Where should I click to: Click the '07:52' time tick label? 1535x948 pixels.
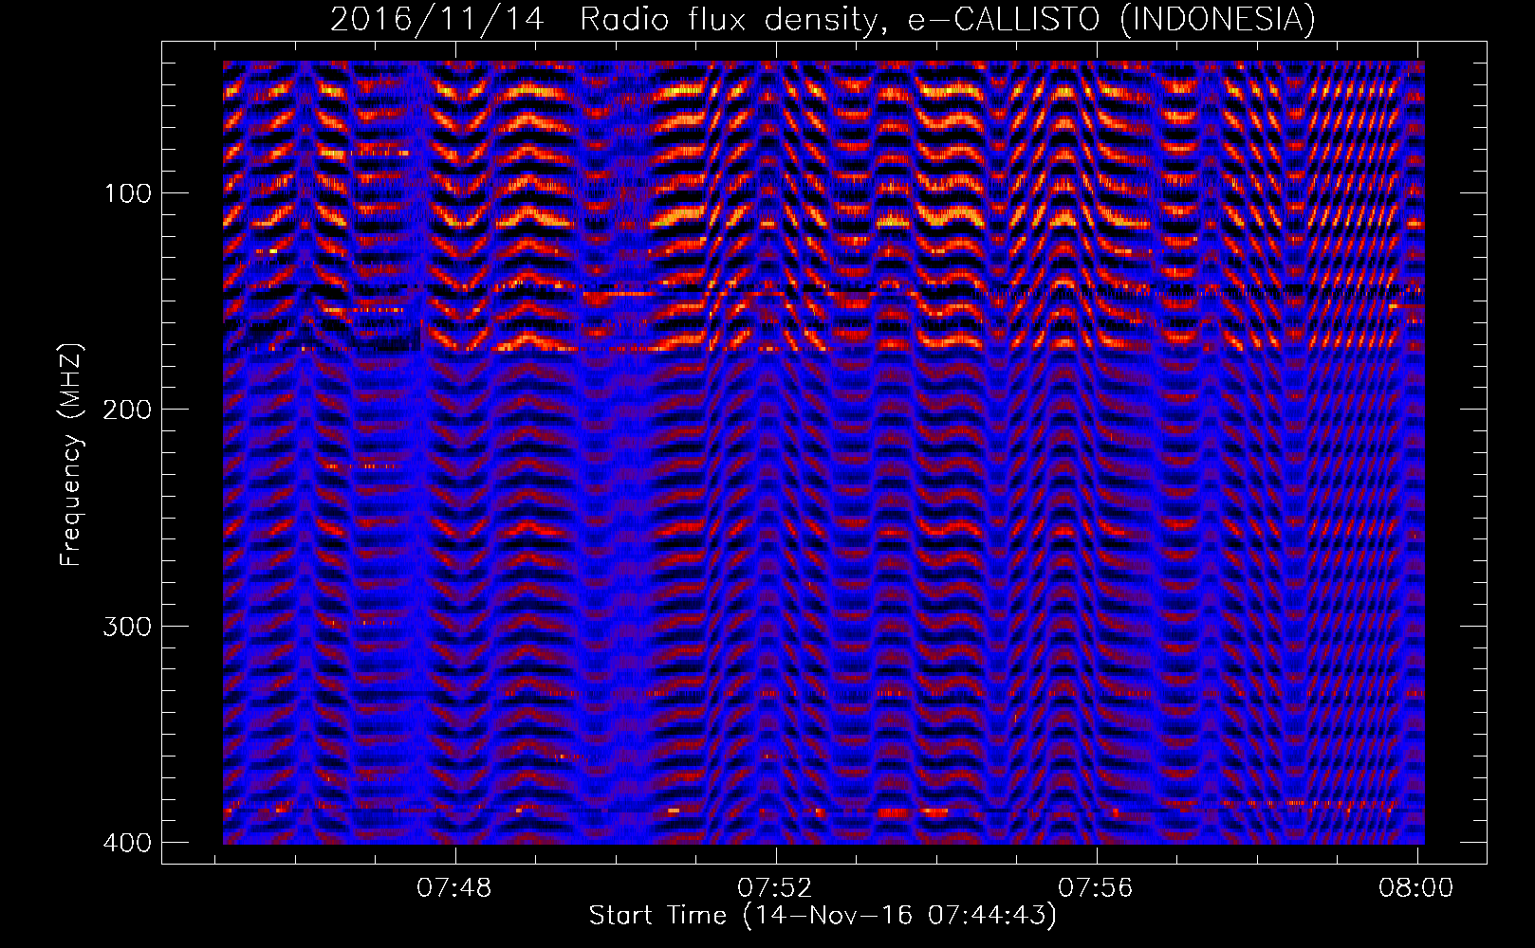click(776, 887)
